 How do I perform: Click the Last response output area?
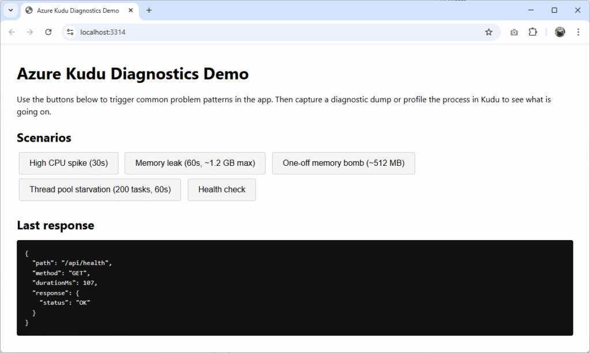pos(295,286)
